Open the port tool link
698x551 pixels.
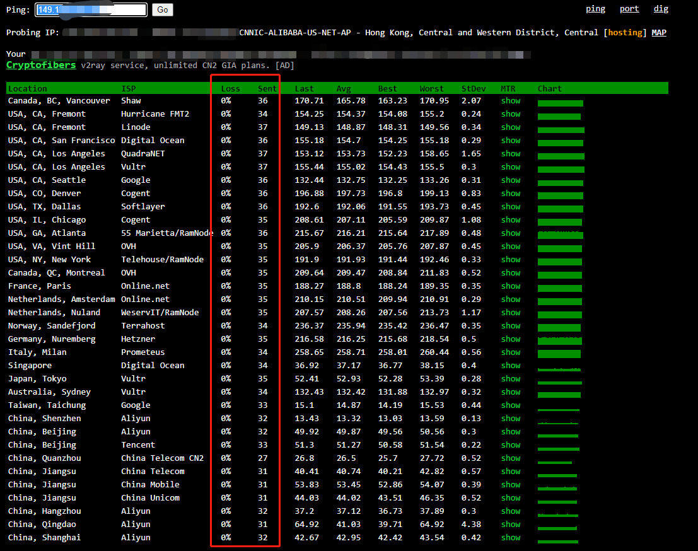coord(629,9)
